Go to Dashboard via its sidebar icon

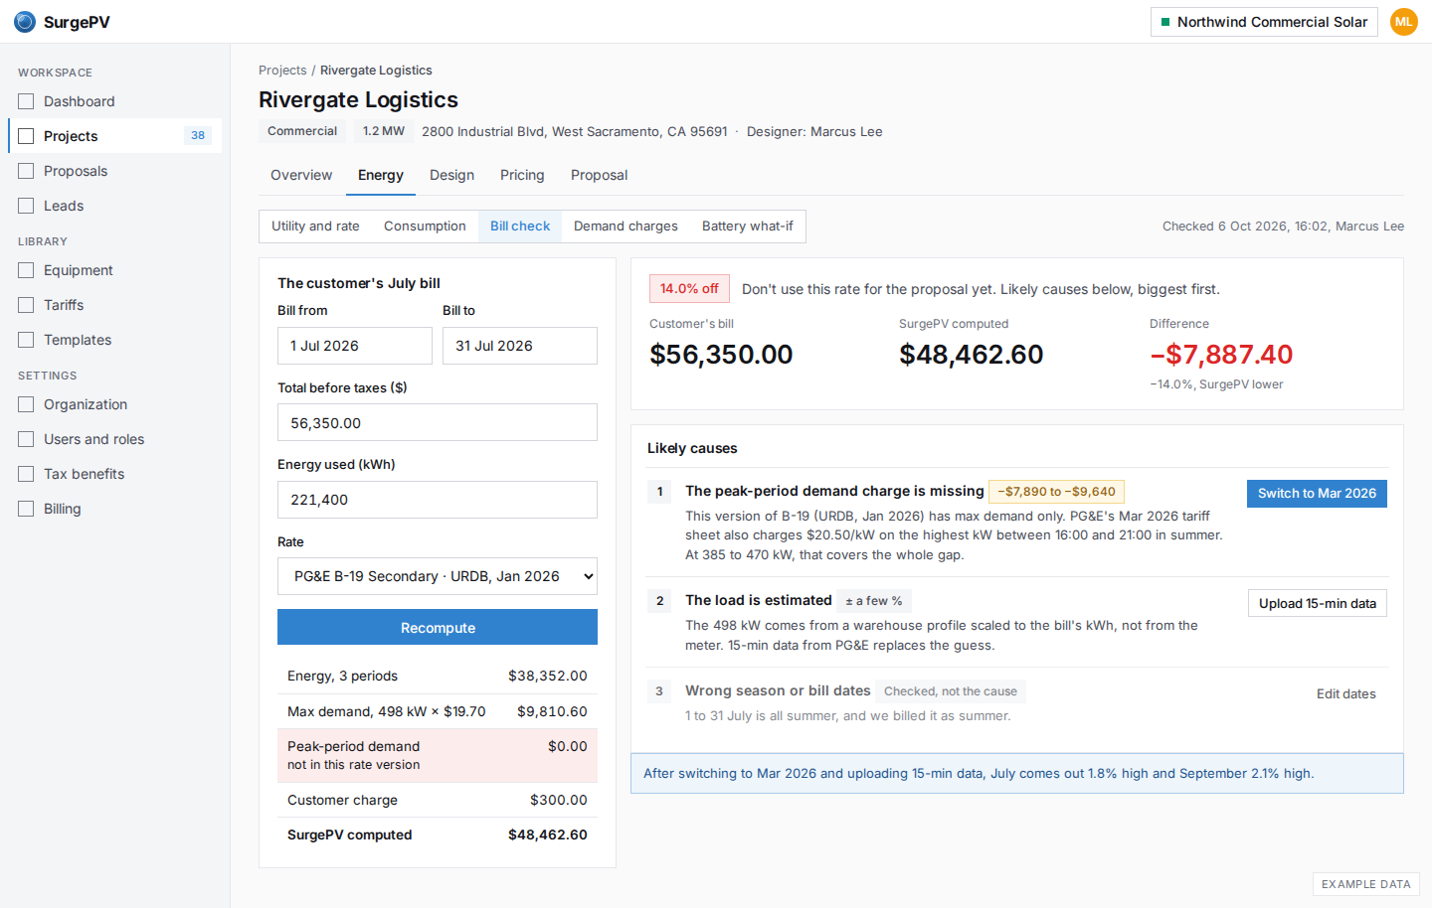pyautogui.click(x=26, y=101)
